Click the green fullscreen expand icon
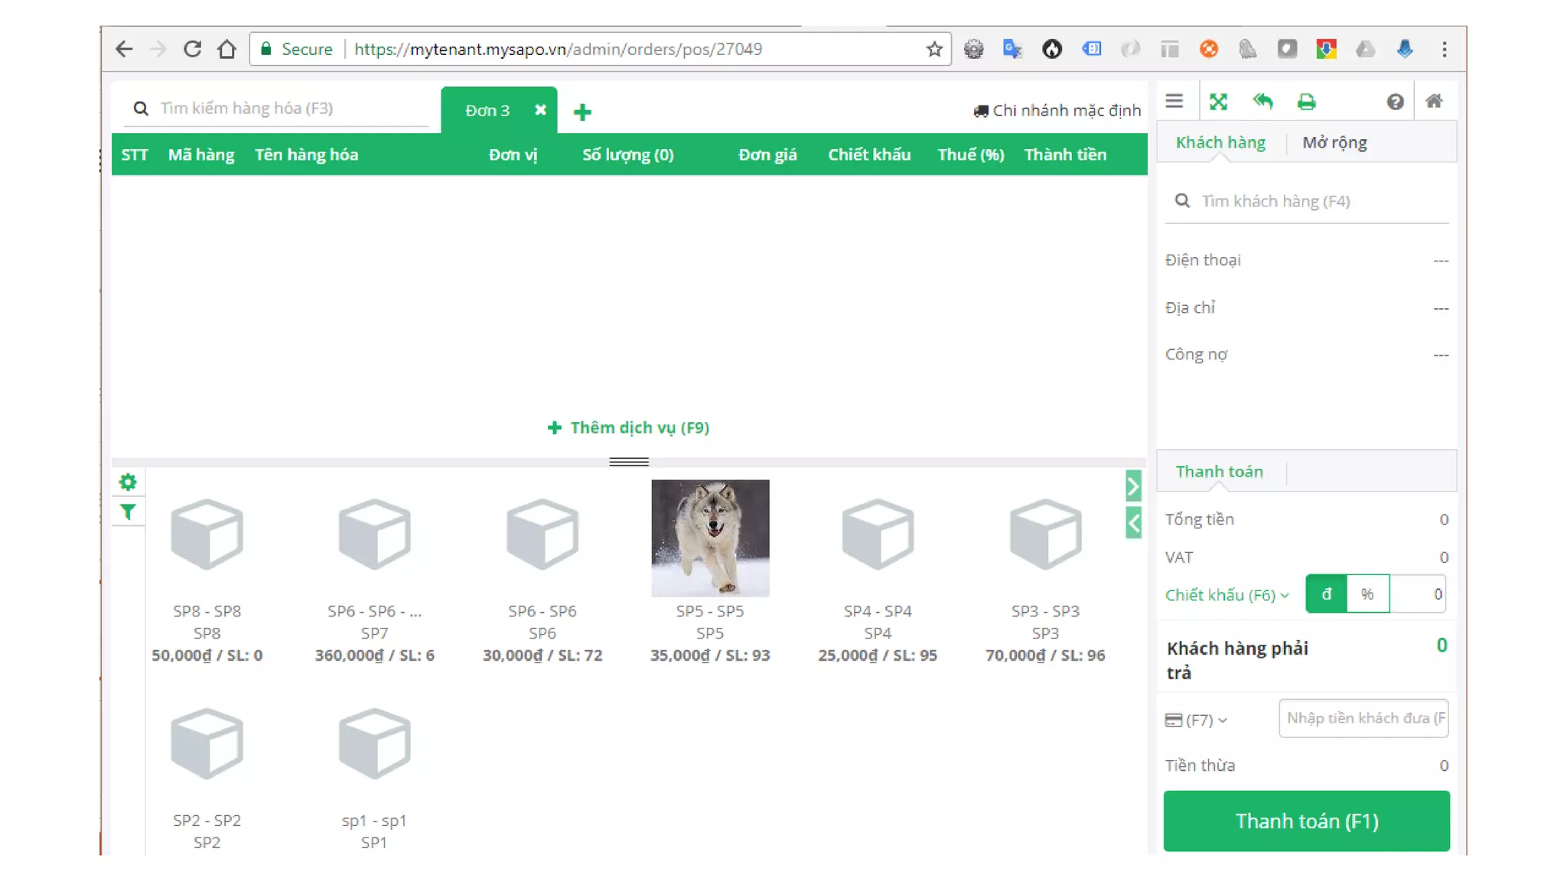This screenshot has height=881, width=1567. [x=1218, y=101]
